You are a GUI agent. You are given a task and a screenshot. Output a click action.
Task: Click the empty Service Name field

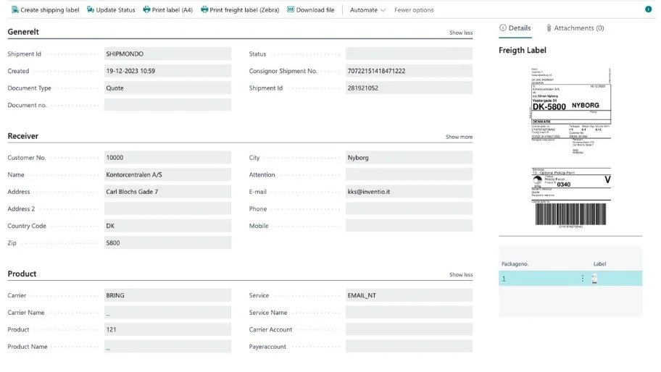(x=409, y=313)
